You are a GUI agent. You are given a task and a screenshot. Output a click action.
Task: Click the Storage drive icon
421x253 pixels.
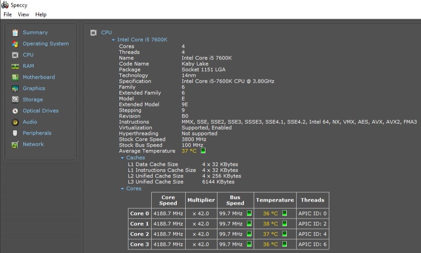(x=15, y=100)
